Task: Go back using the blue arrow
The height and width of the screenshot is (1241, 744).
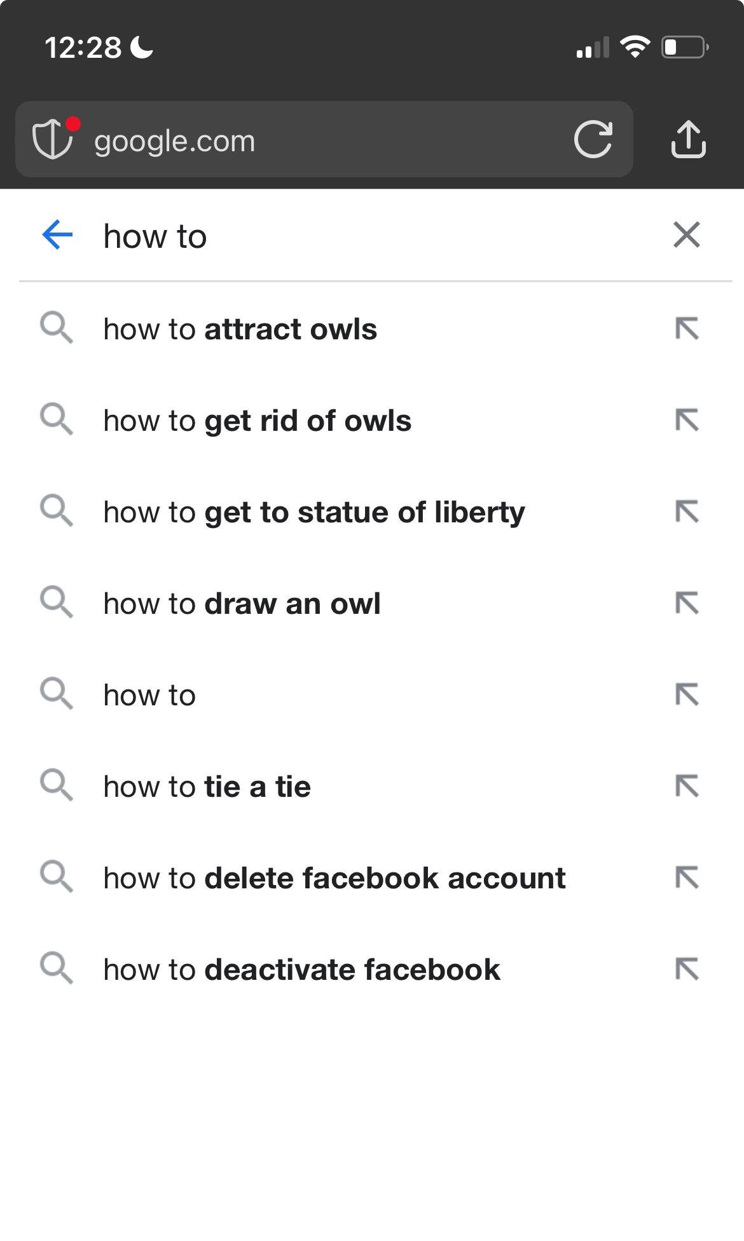Action: coord(57,235)
